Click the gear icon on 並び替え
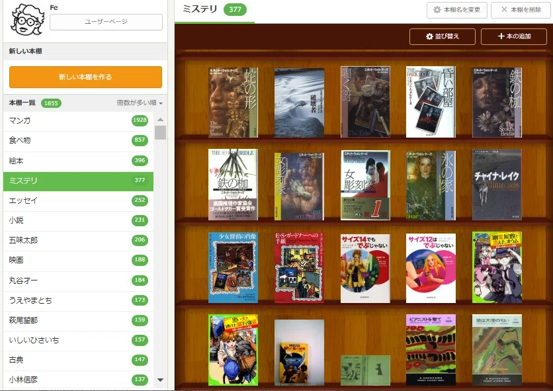Viewport: 553px width, 391px height. [429, 36]
